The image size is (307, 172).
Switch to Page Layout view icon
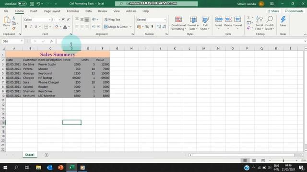click(x=254, y=161)
